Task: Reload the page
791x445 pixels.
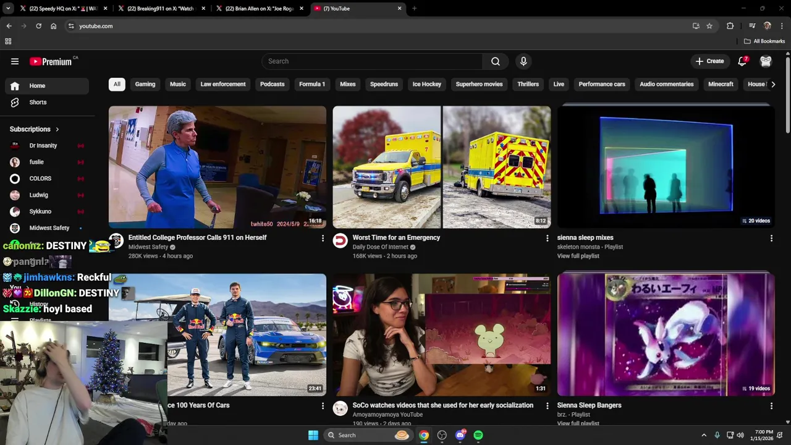Action: [38, 26]
